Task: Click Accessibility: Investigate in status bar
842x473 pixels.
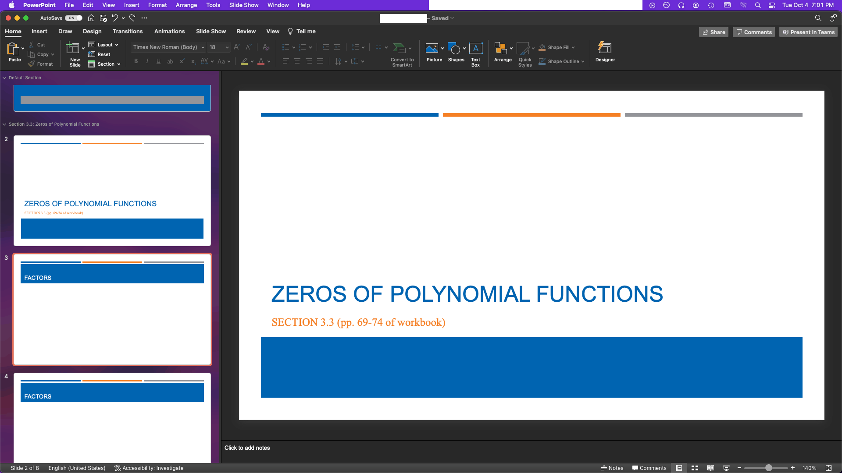Action: click(x=149, y=468)
